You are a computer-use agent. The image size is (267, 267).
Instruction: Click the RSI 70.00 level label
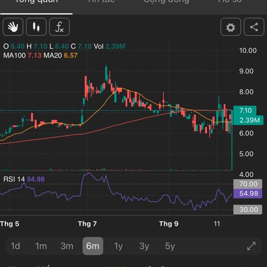(x=248, y=184)
